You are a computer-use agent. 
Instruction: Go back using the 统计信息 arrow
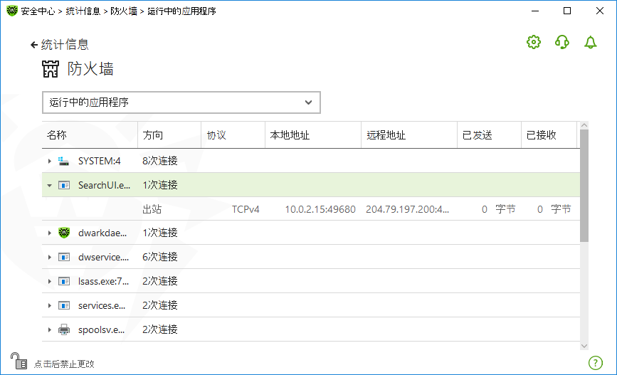tap(59, 44)
